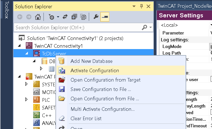The width and height of the screenshot is (212, 129).
Task: Open the search options dropdown arrow
Action: coord(150,27)
